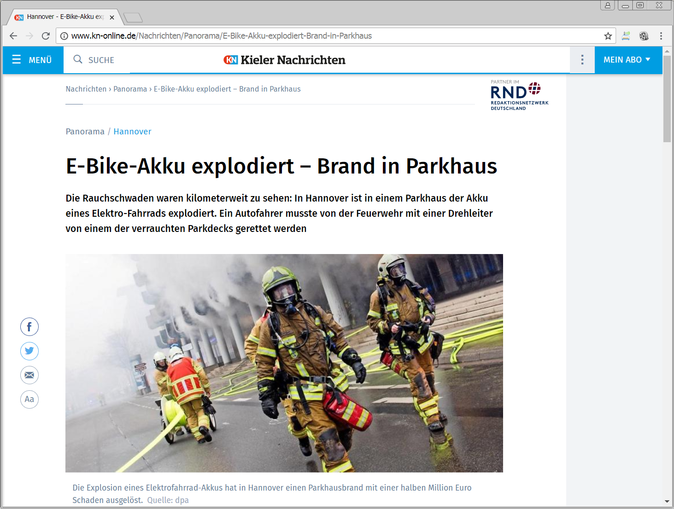This screenshot has height=509, width=674.
Task: Click the Kieler Nachrichten logo
Action: 284,60
